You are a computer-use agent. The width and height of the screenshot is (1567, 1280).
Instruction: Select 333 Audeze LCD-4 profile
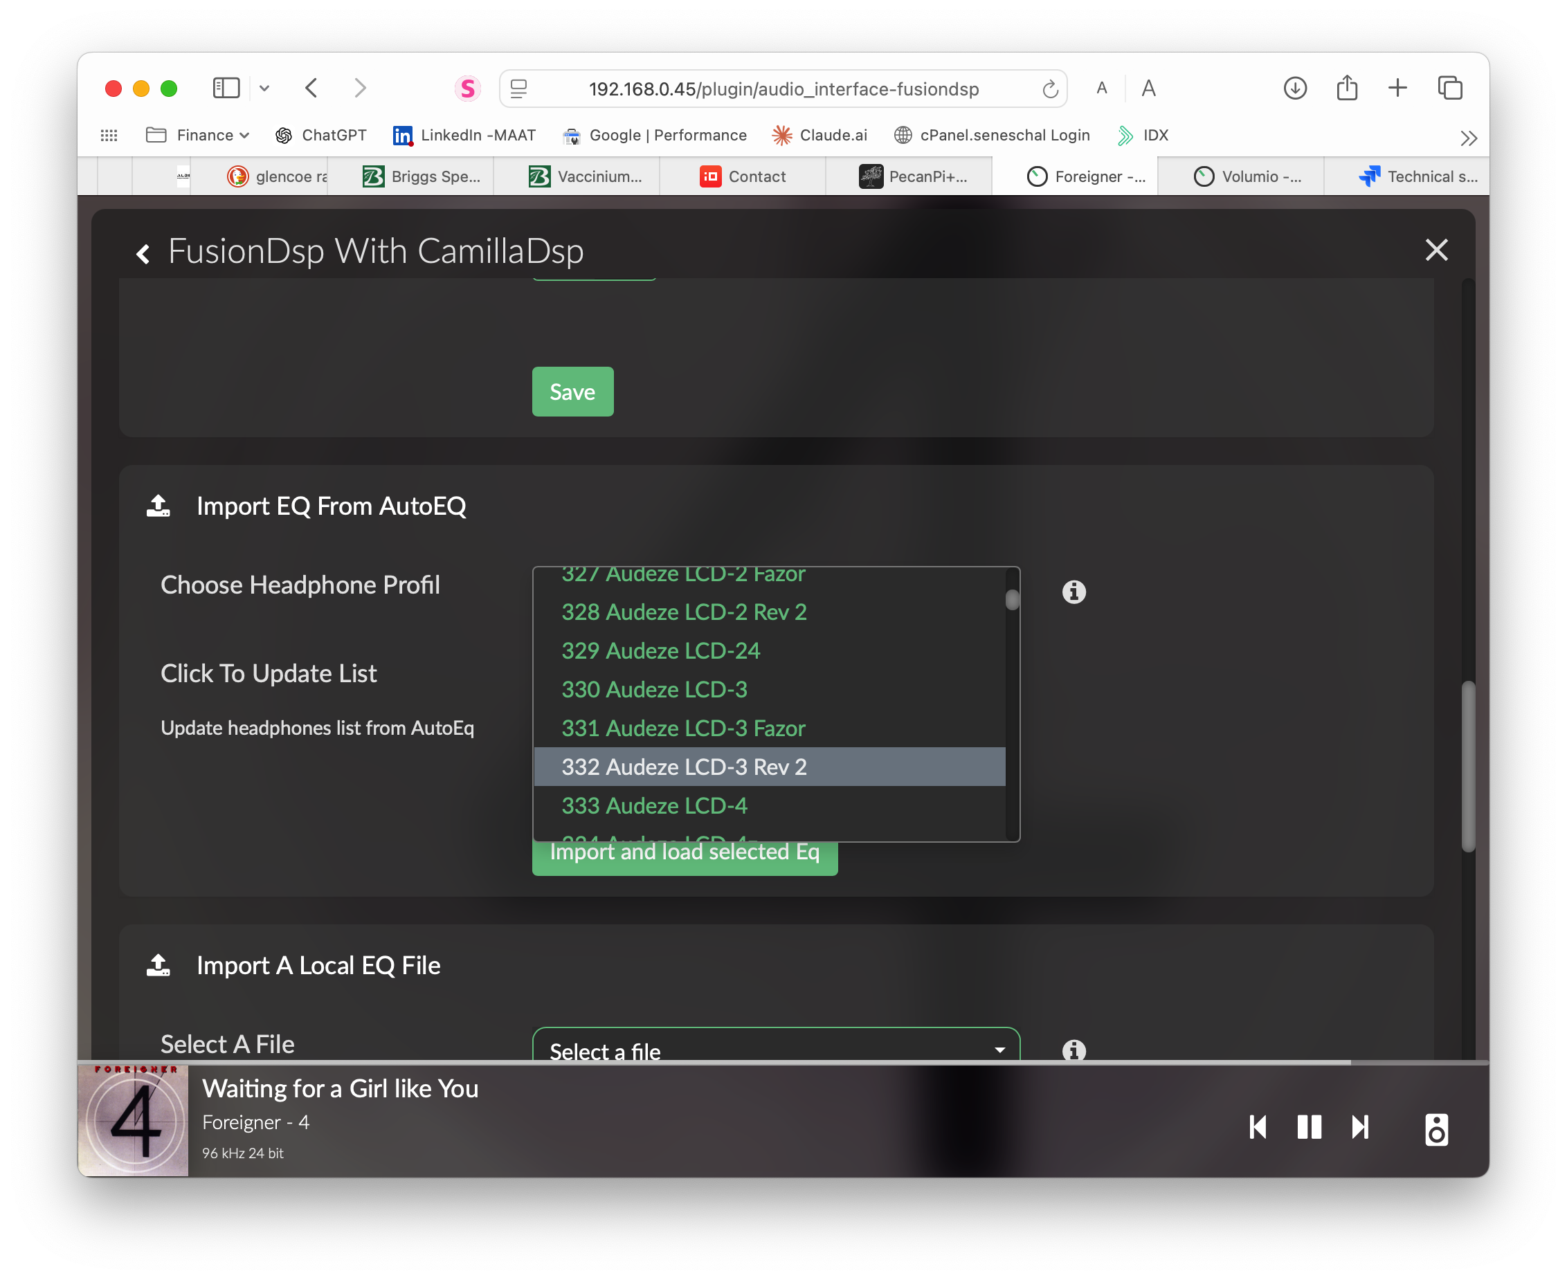(x=769, y=806)
